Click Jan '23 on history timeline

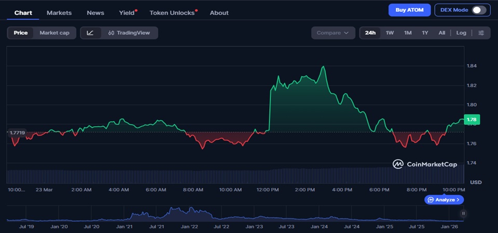pyautogui.click(x=254, y=227)
